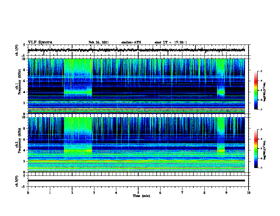Click the ch.1 short burst before minute 9
Viewport: 280px width, 216px height.
tap(221, 78)
